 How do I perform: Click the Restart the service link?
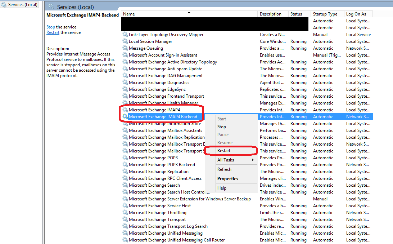(53, 32)
